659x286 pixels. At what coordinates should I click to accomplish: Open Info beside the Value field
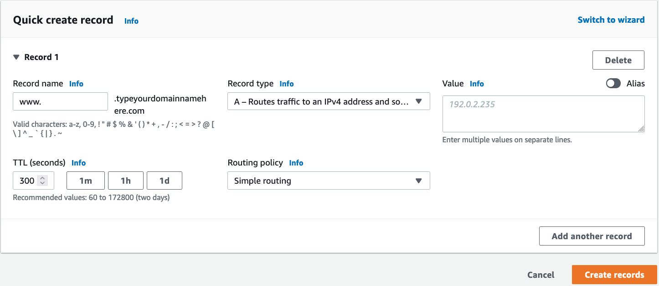pos(477,84)
